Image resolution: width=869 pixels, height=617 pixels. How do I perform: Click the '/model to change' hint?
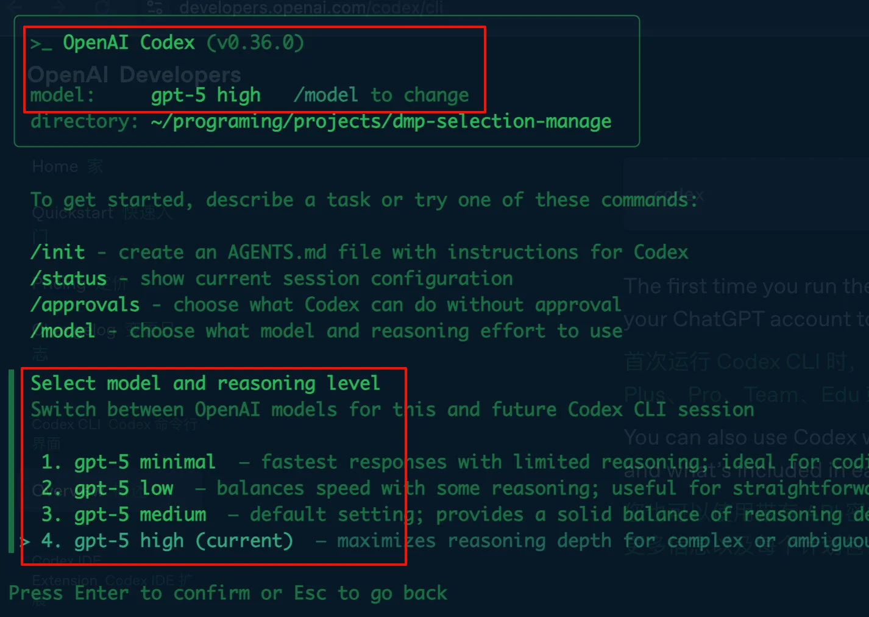(x=381, y=95)
